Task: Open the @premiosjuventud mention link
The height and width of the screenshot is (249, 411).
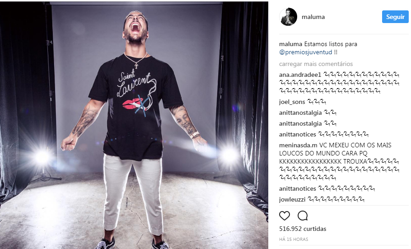Action: (x=306, y=52)
